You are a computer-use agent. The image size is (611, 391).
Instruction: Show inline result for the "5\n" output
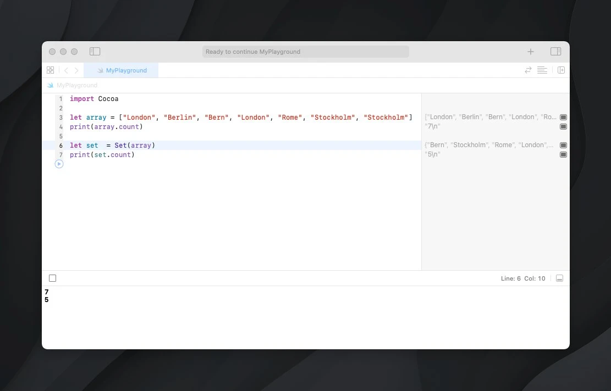click(x=563, y=155)
